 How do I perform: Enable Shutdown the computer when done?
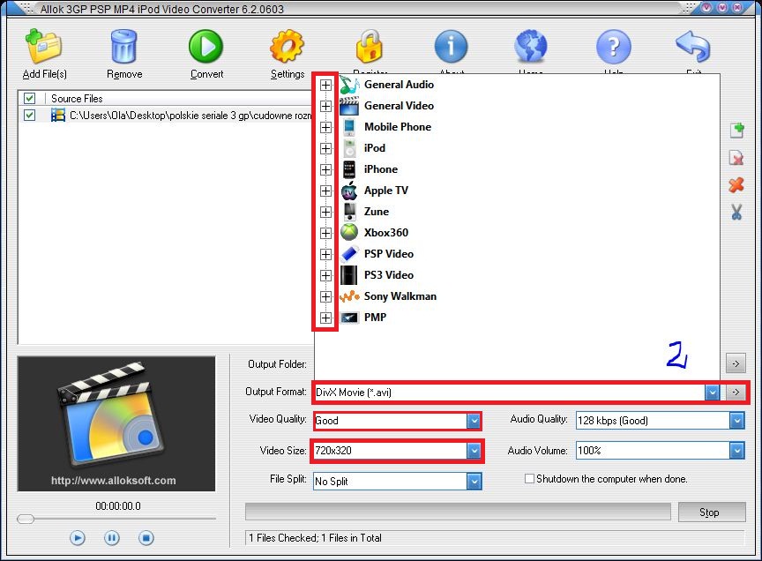tap(529, 479)
